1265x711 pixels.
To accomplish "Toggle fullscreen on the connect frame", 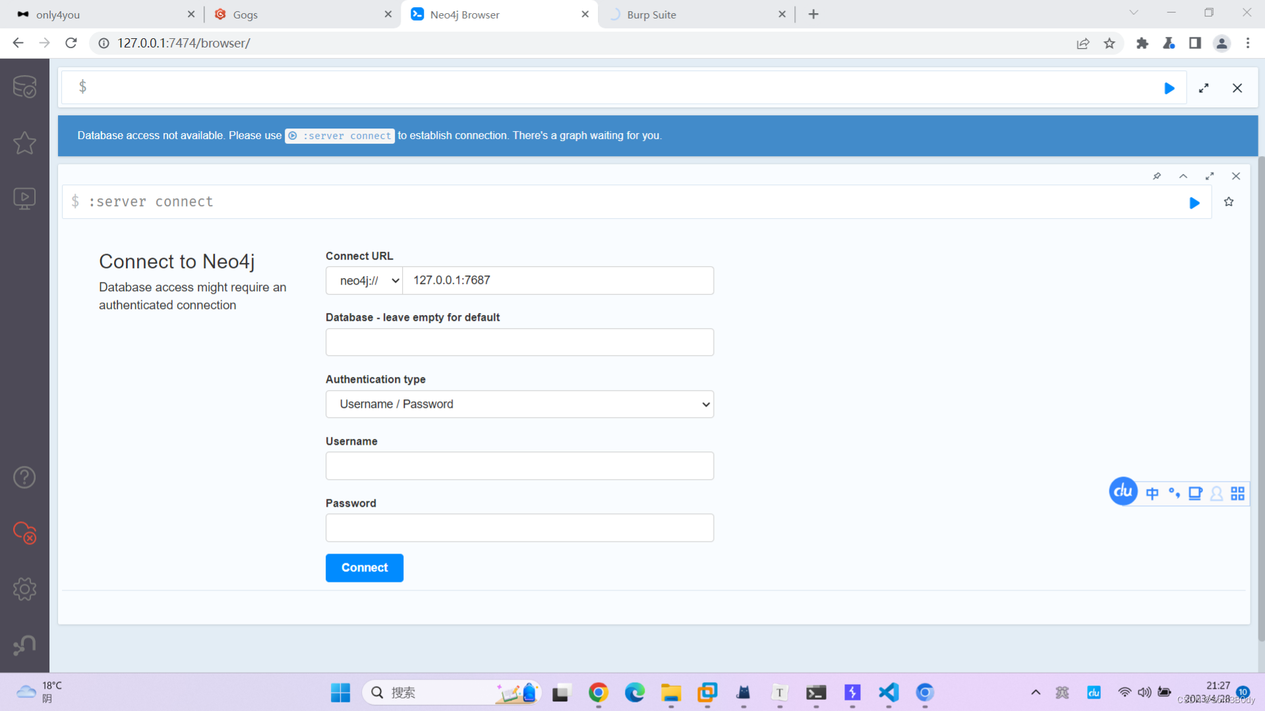I will click(1210, 176).
